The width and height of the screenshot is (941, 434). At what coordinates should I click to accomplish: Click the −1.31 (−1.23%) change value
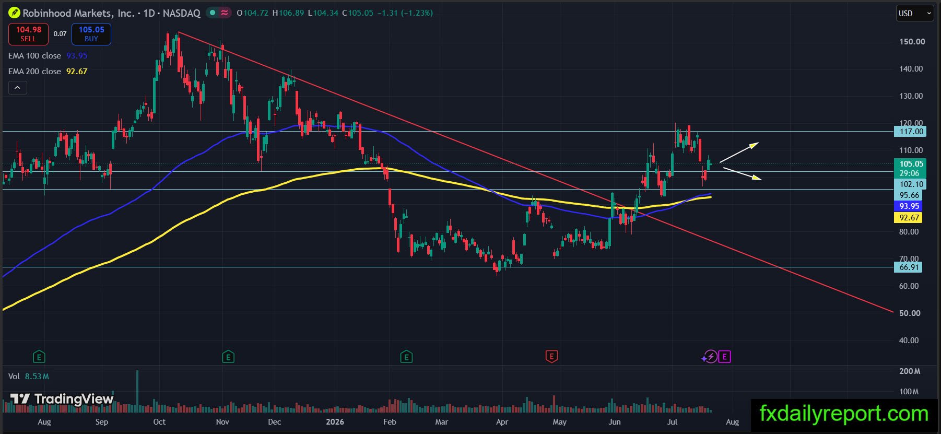click(405, 13)
